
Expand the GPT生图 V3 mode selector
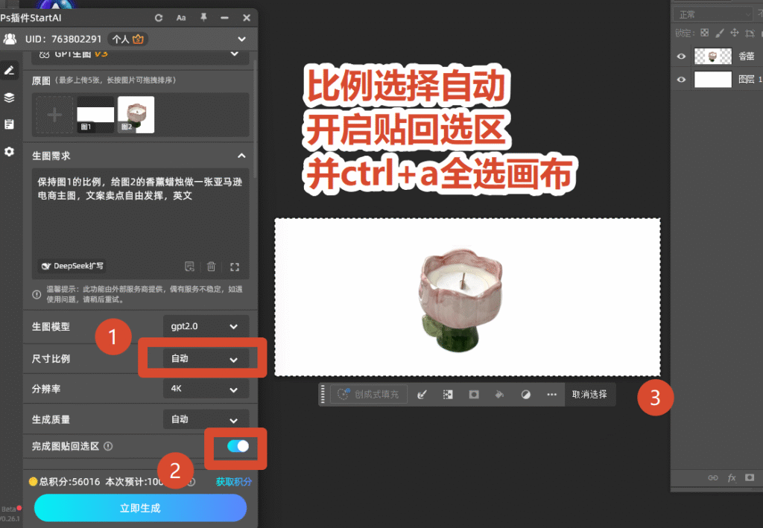pyautogui.click(x=235, y=54)
